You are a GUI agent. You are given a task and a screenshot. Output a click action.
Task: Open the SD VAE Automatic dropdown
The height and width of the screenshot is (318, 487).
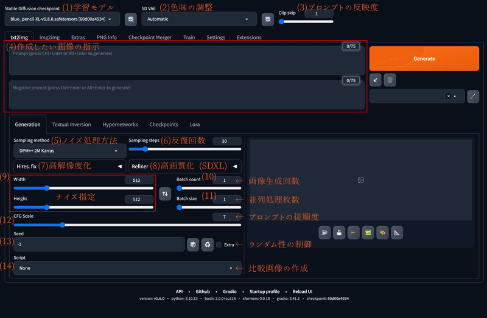point(199,19)
